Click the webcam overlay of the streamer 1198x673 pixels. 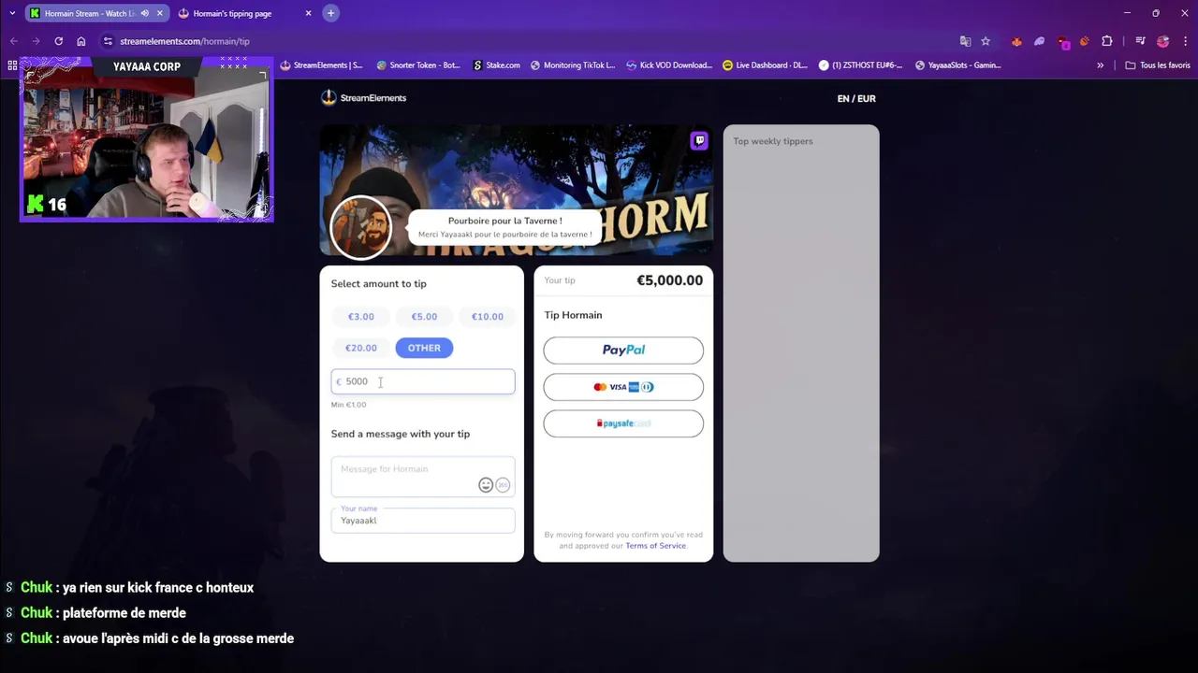pos(147,140)
